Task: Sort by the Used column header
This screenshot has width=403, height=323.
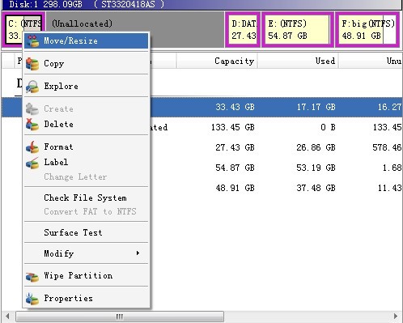Action: click(298, 61)
